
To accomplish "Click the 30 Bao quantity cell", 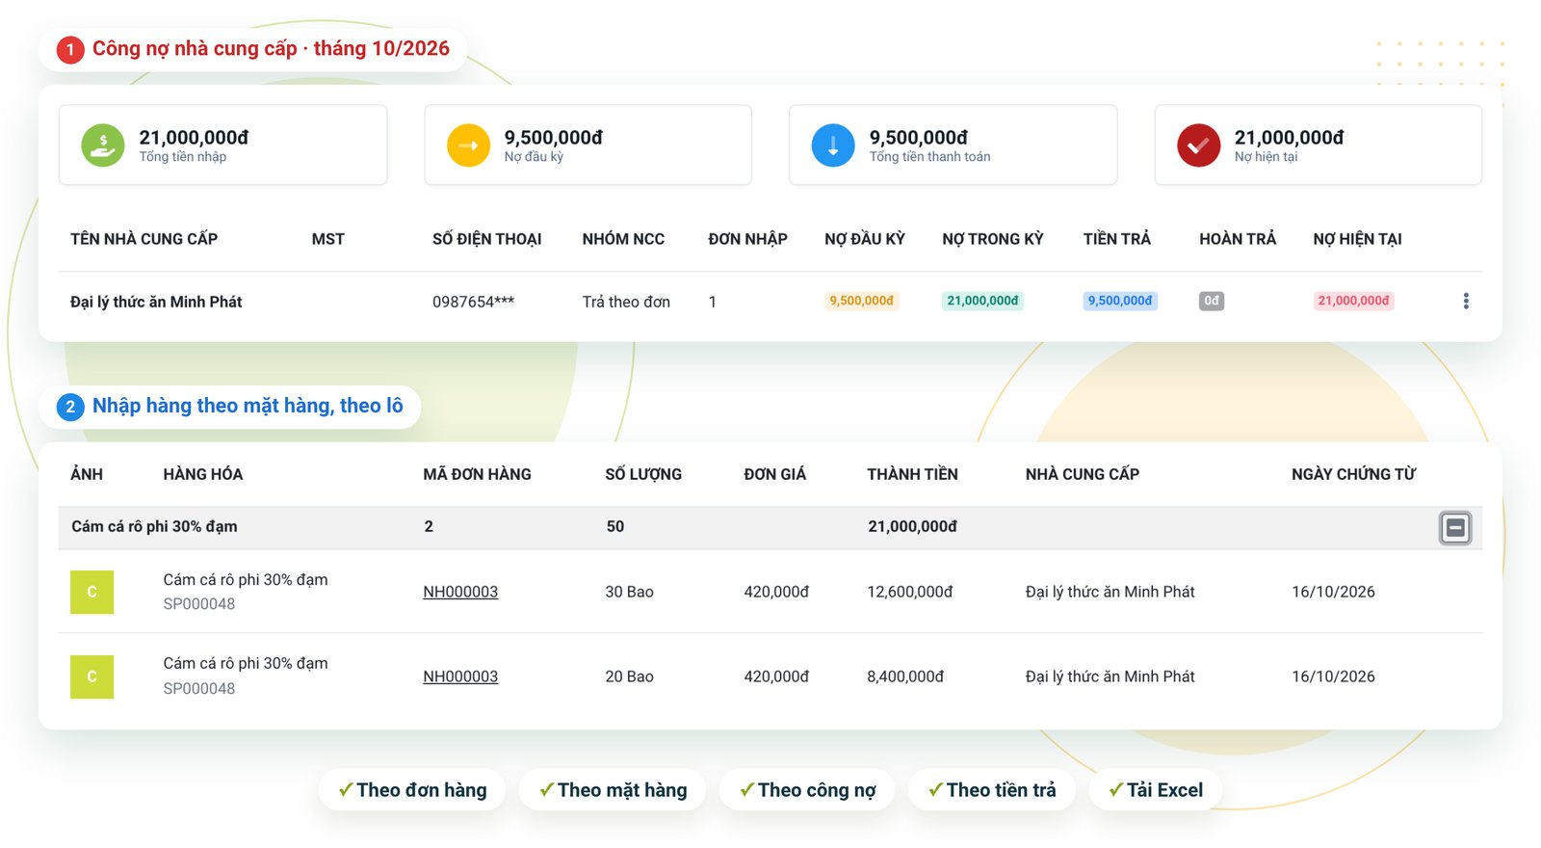I will coord(629,592).
